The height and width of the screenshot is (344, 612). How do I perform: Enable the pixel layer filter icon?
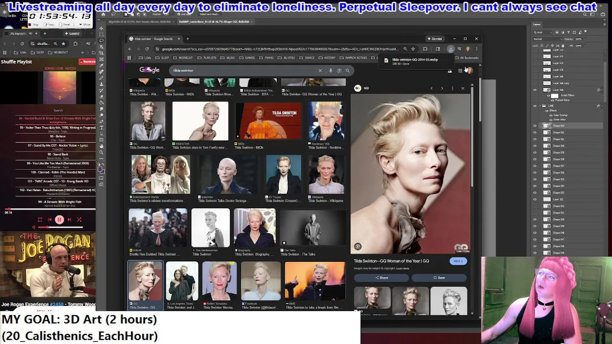(x=557, y=32)
